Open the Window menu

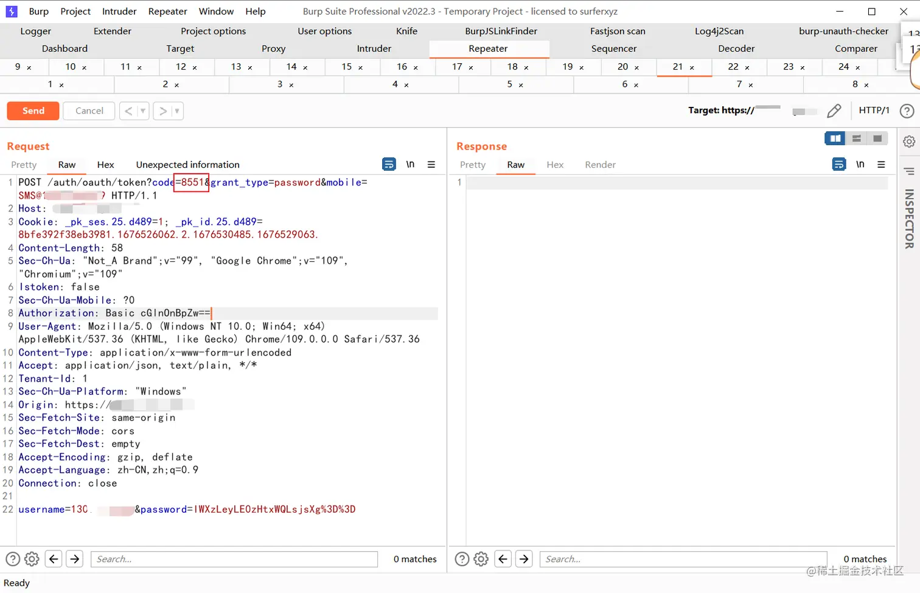tap(216, 11)
